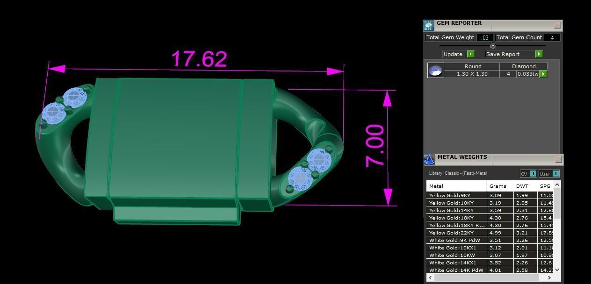Screen dimensions: 591x284
Task: Select the White Gold:9K PdW row
Action: 490,240
